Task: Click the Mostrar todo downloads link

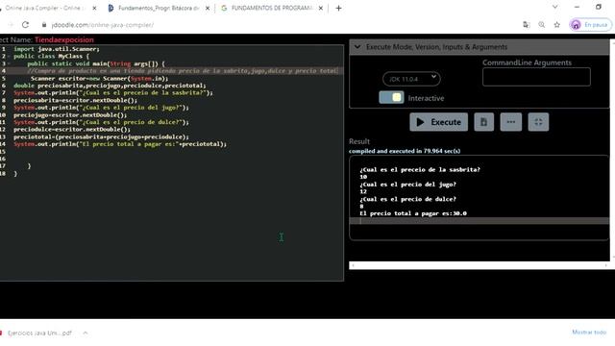Action: coord(589,333)
